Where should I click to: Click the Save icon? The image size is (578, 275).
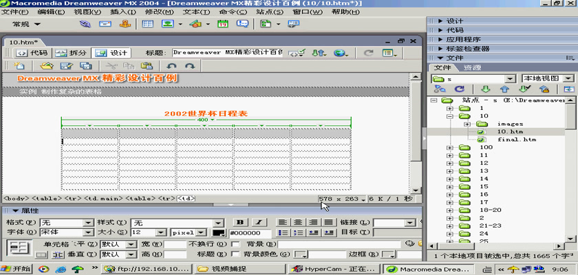click(x=66, y=66)
